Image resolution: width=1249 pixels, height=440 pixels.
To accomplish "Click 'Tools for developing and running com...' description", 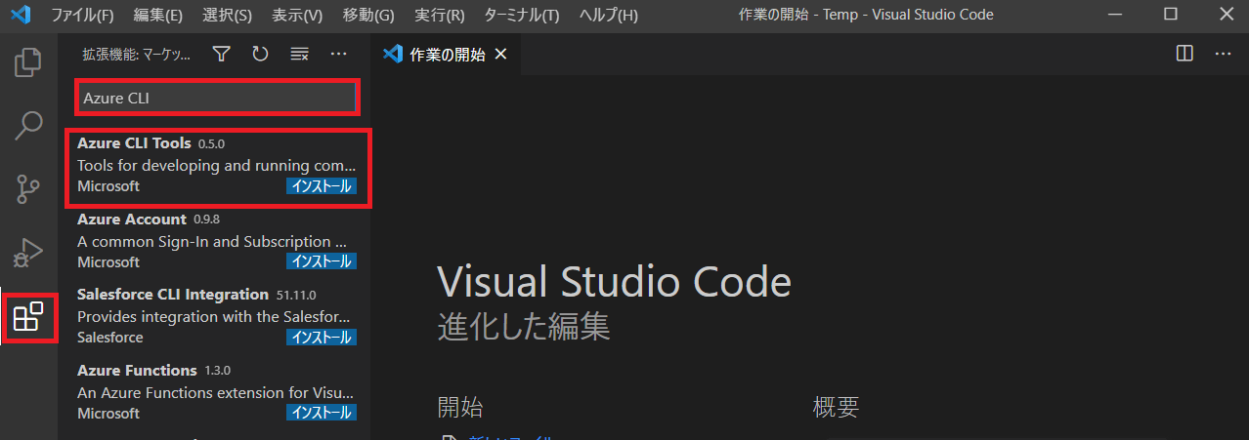I will tap(216, 165).
